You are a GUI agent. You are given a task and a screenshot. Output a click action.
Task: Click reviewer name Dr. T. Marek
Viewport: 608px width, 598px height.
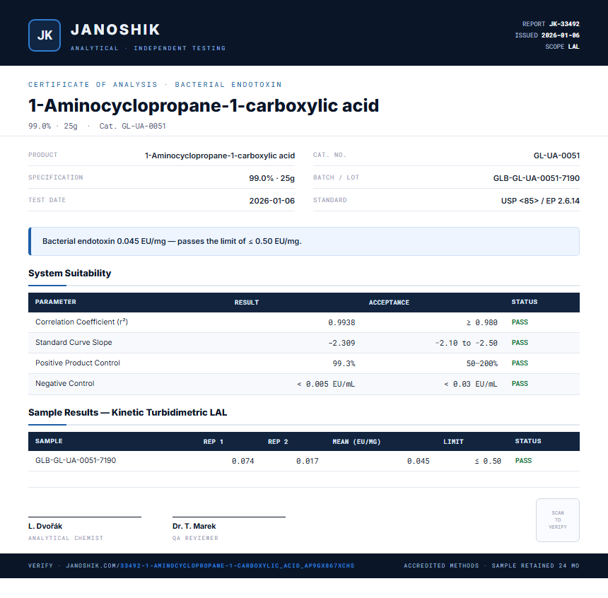coord(194,526)
